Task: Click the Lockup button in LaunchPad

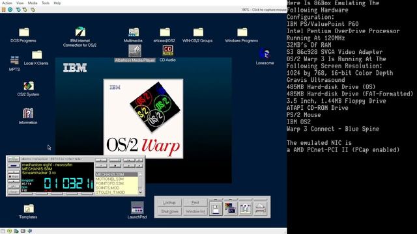Action: tap(169, 202)
